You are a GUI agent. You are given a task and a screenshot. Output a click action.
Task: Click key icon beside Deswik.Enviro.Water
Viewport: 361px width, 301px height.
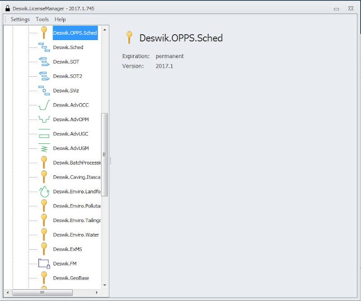tap(44, 234)
